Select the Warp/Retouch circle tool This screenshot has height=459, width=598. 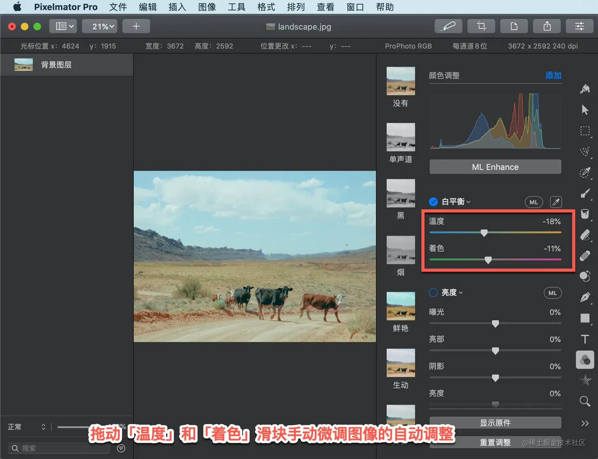click(x=585, y=276)
